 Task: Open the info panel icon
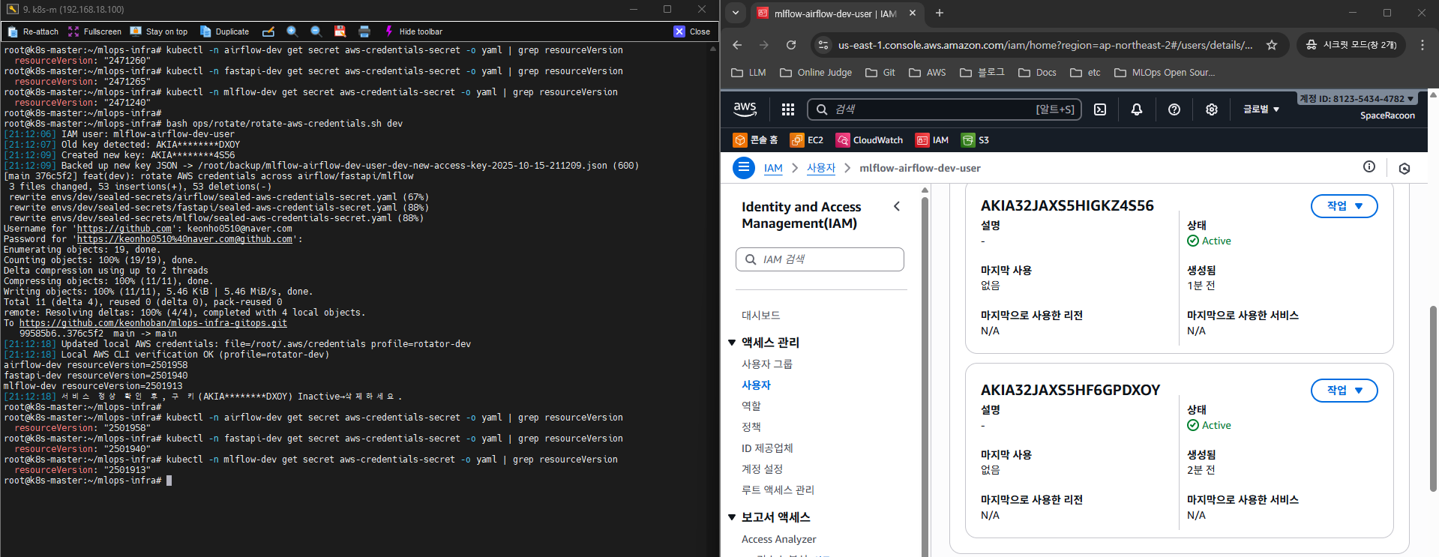click(x=1369, y=167)
